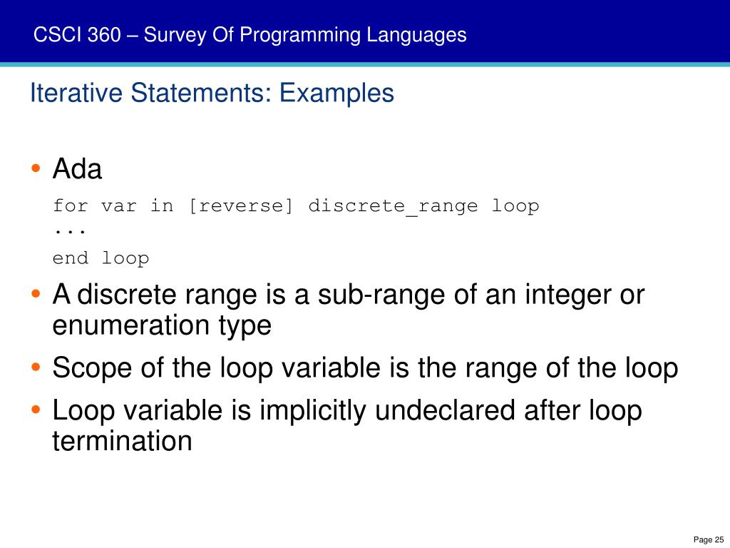Click the ellipsis line in code

point(69,231)
